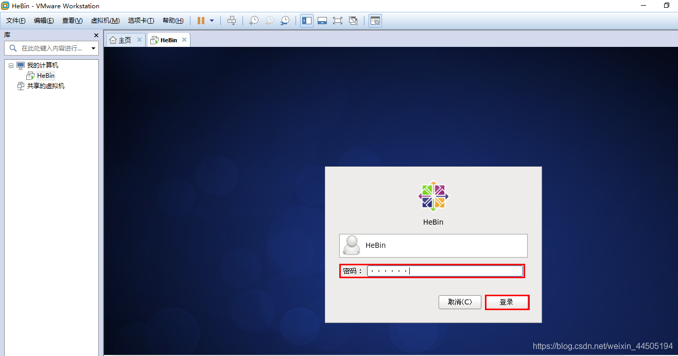Select 共享的虚拟机 in the library tree
The image size is (678, 356).
46,86
